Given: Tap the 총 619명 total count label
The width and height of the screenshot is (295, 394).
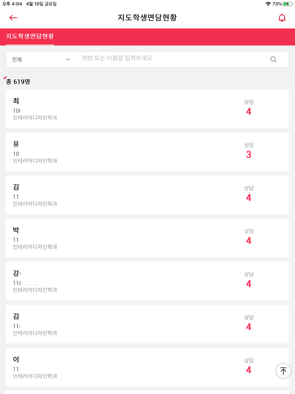Looking at the screenshot, I should click(x=18, y=82).
